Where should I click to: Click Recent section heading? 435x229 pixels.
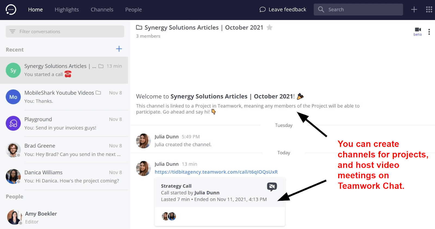pos(15,50)
